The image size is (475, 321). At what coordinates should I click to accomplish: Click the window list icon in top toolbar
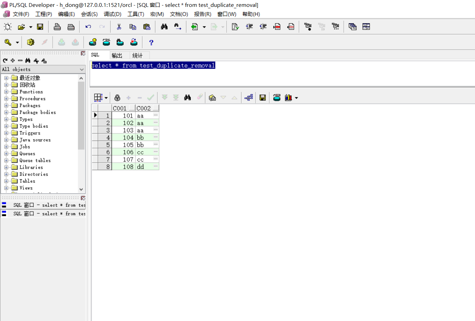[352, 27]
